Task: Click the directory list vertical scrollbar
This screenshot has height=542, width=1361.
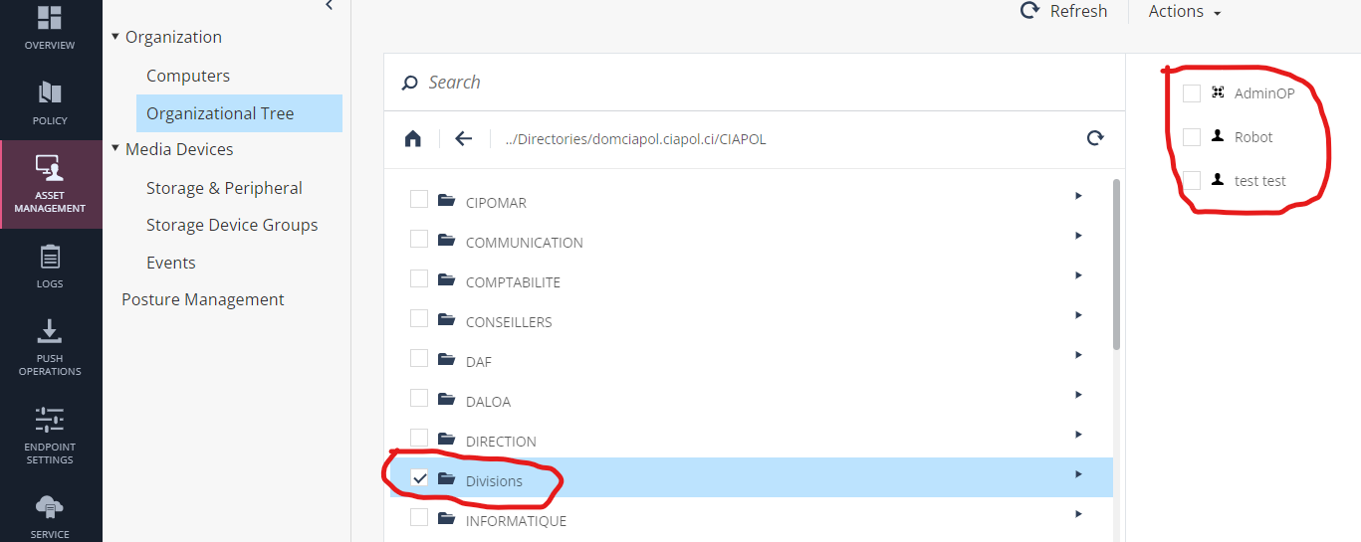Action: (x=1117, y=264)
